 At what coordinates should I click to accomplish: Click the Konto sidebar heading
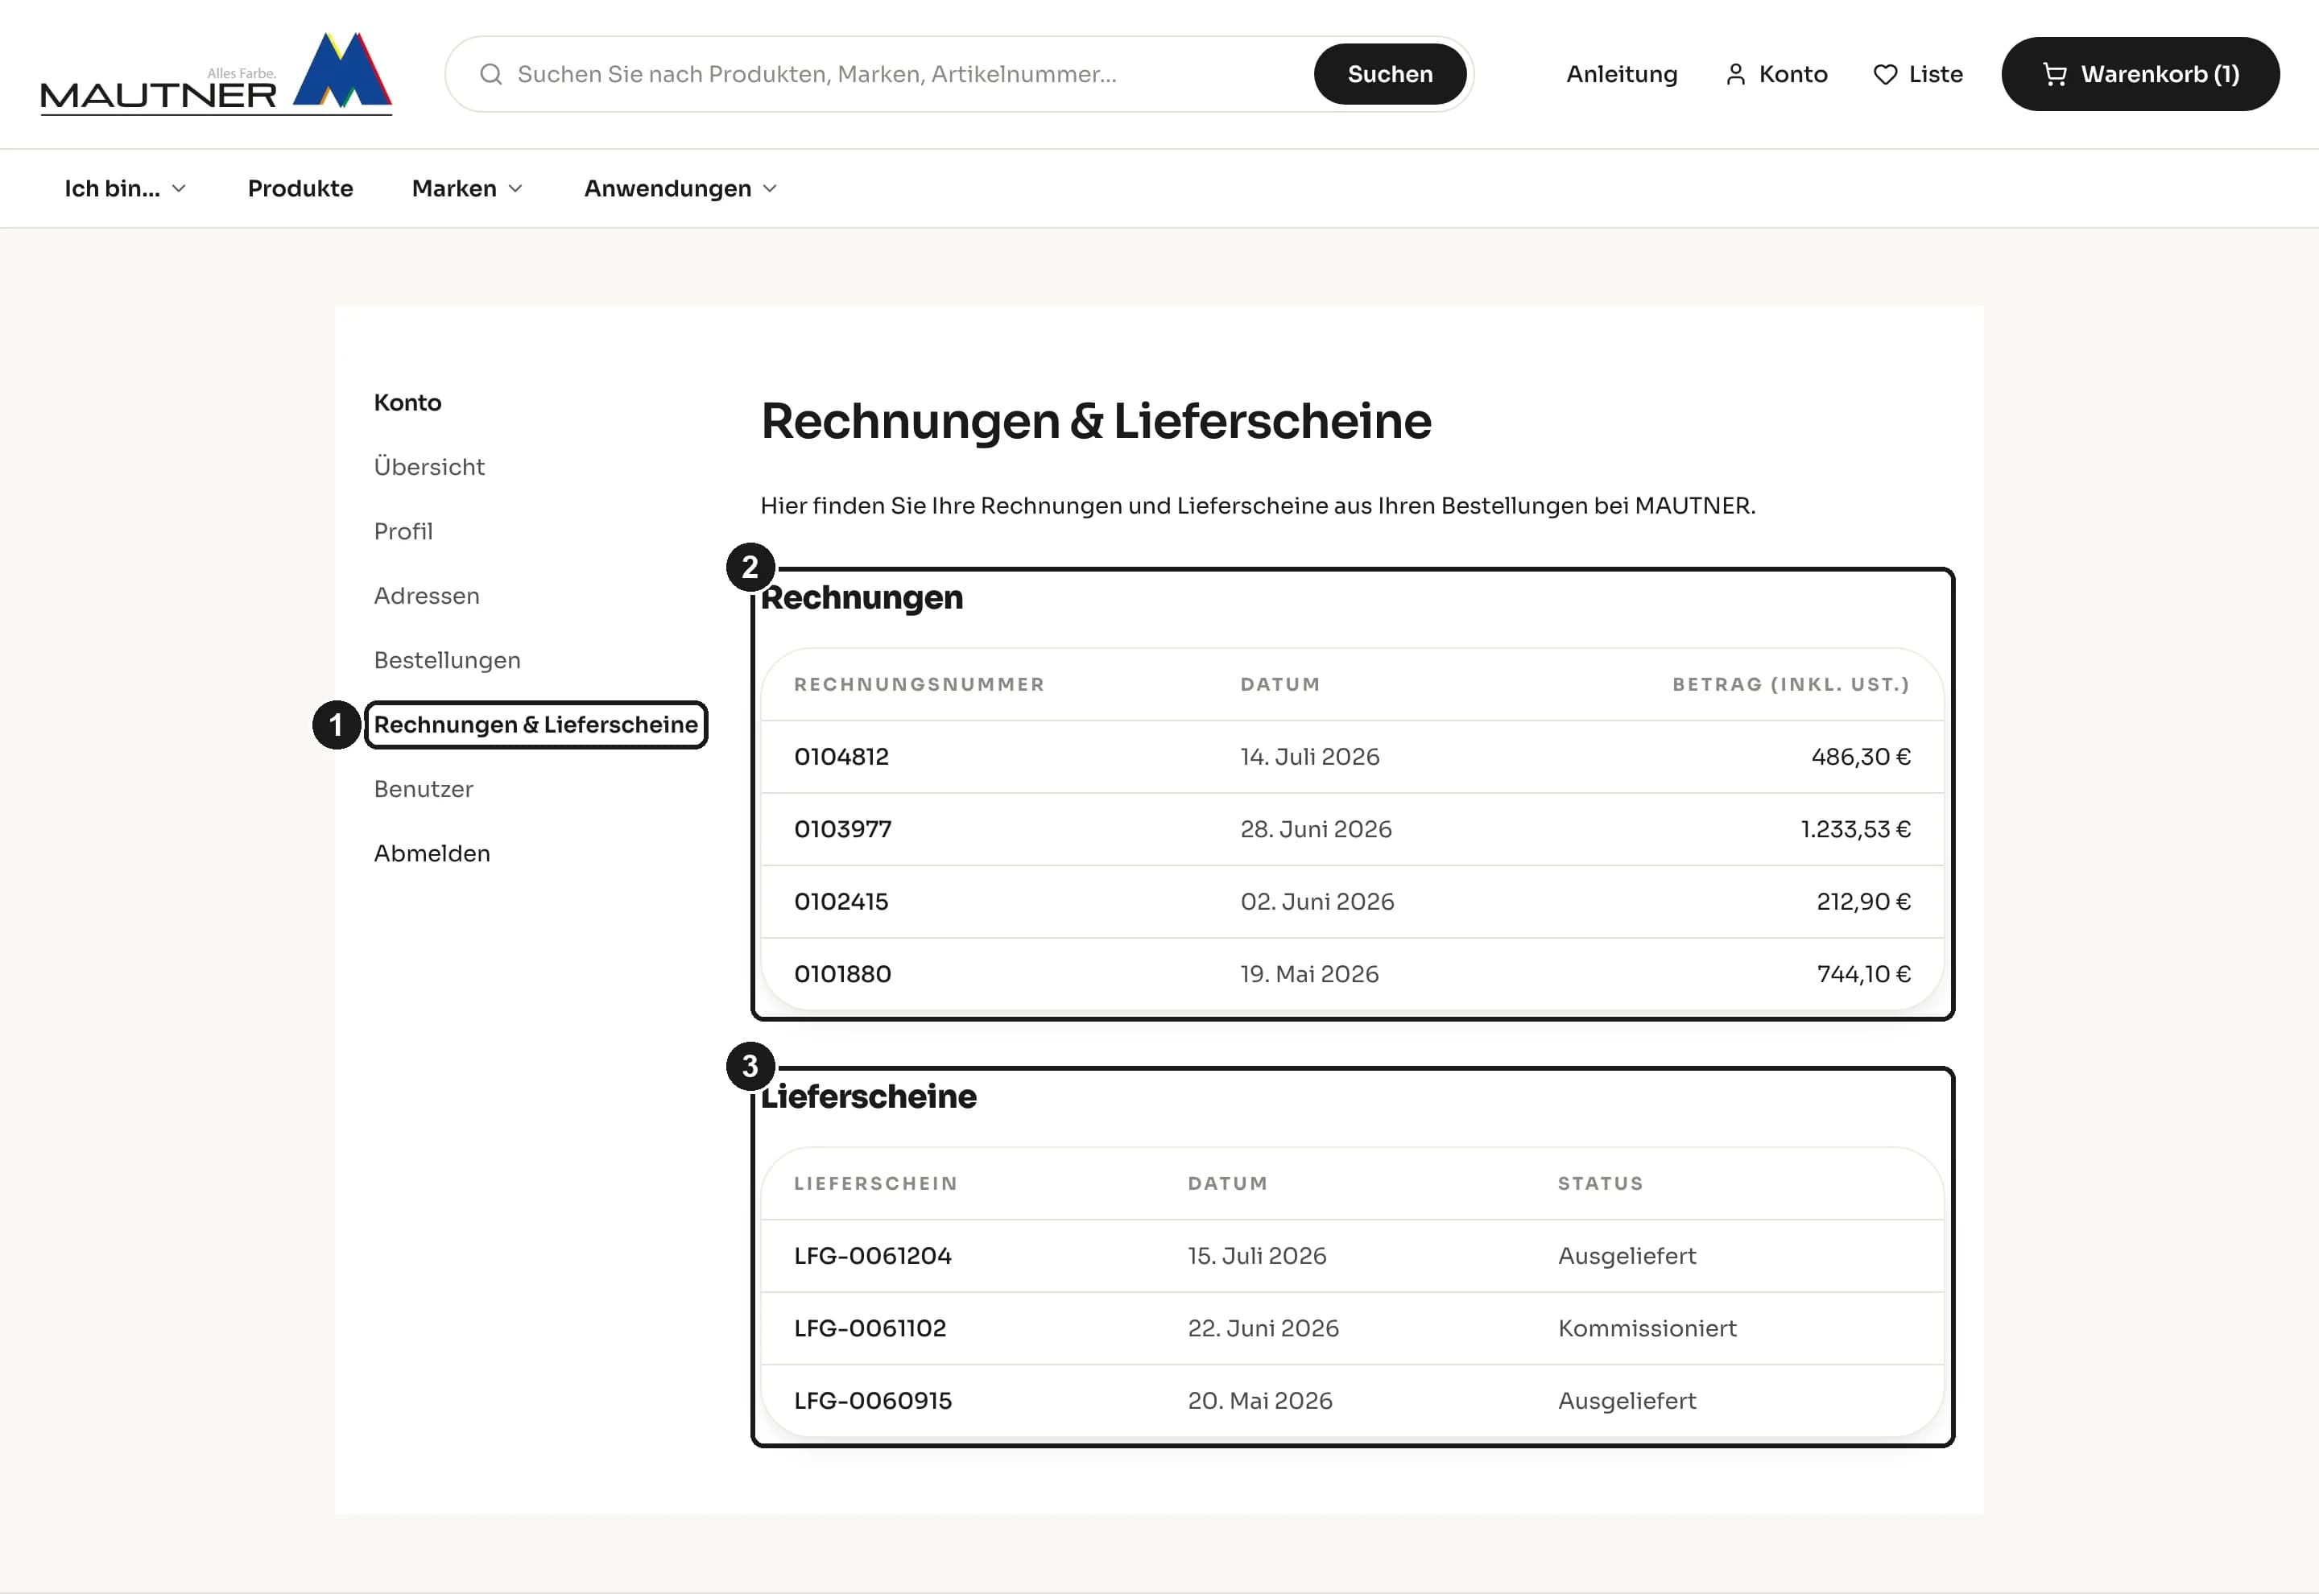[x=407, y=403]
